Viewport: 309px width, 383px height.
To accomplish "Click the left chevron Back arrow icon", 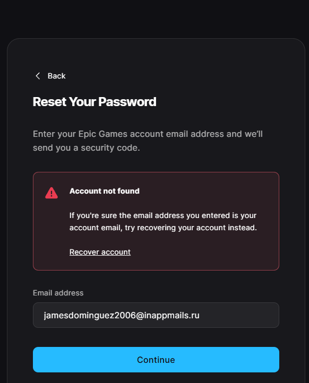I will pos(38,76).
